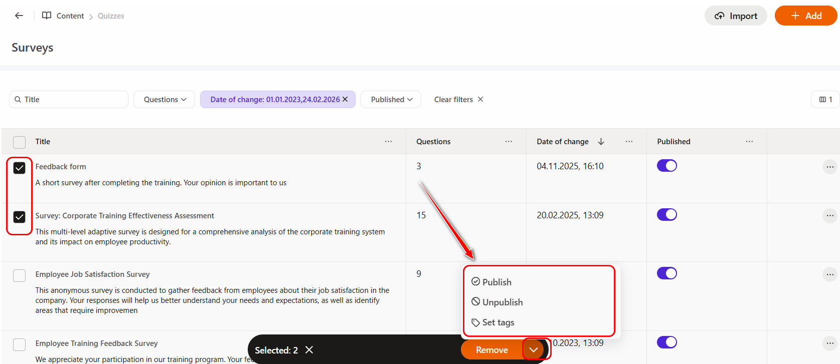This screenshot has height=364, width=840.
Task: Clear selection in the bottom bar
Action: click(309, 350)
